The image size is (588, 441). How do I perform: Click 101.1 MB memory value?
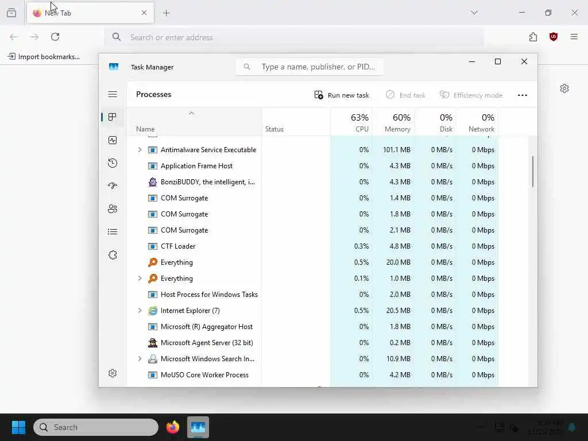[396, 150]
